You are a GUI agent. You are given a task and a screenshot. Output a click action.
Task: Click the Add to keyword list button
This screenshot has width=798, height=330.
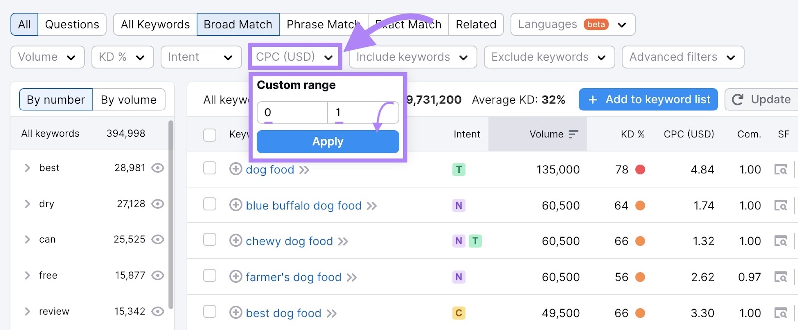pyautogui.click(x=647, y=99)
